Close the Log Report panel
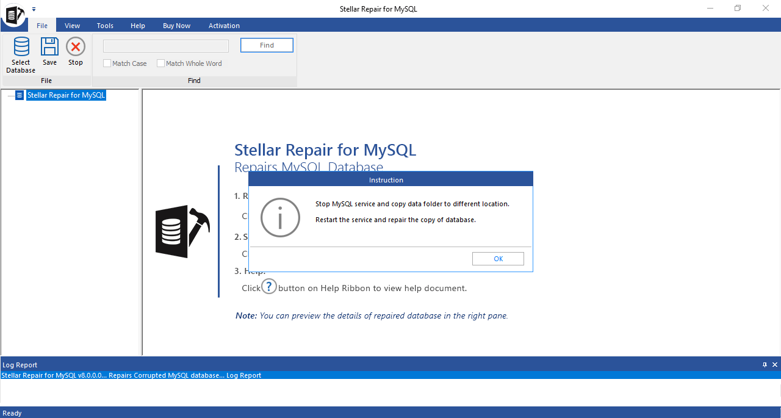Viewport: 781px width, 418px height. coord(775,365)
